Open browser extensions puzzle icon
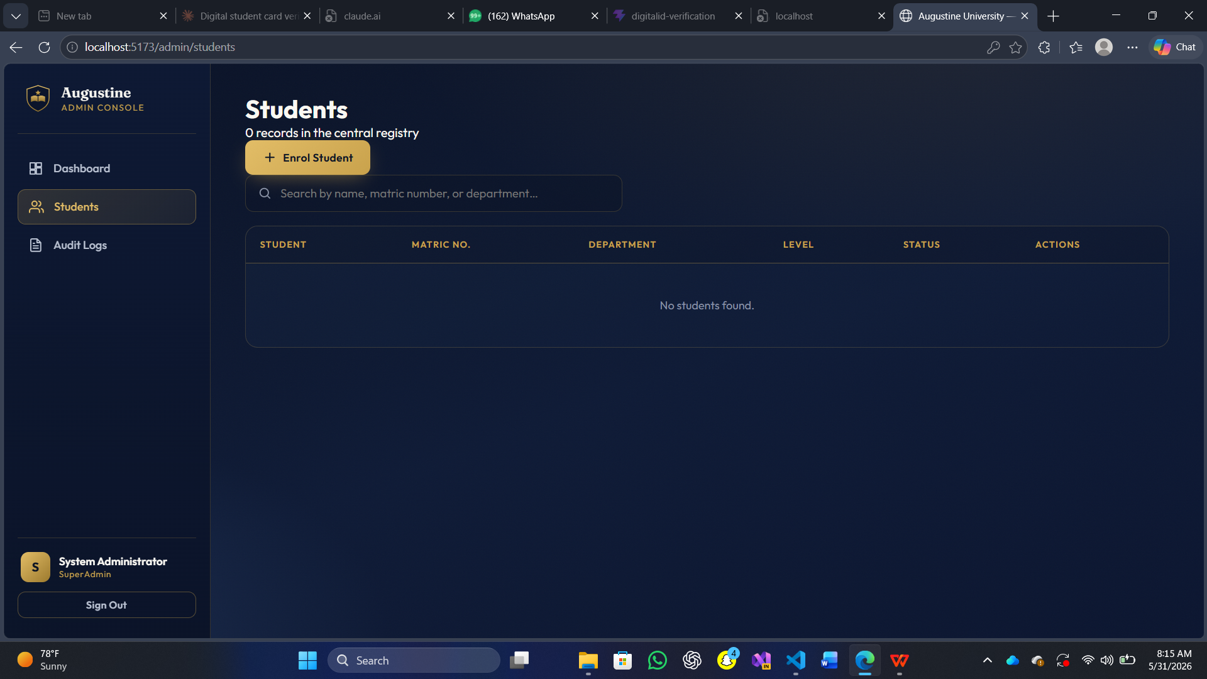1207x679 pixels. (1044, 47)
